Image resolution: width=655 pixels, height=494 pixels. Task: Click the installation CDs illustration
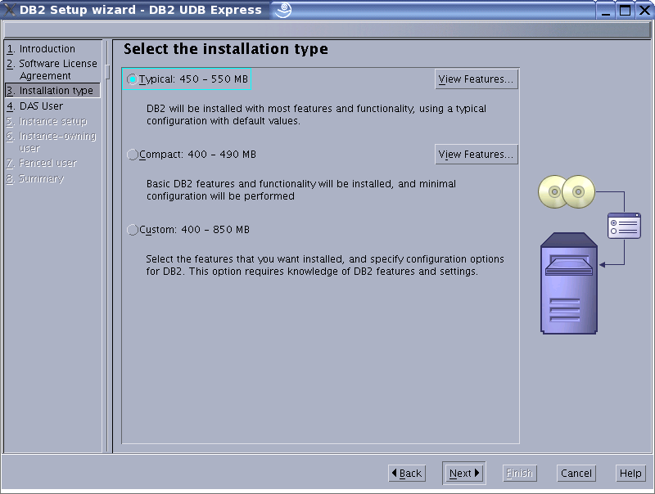(567, 191)
